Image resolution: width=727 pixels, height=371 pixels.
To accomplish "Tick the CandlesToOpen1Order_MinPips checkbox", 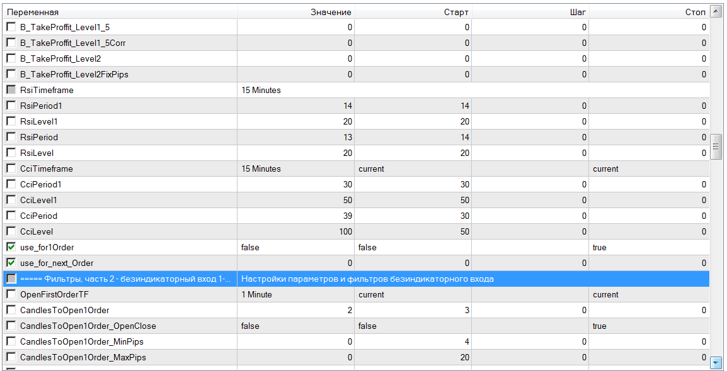I will [10, 342].
